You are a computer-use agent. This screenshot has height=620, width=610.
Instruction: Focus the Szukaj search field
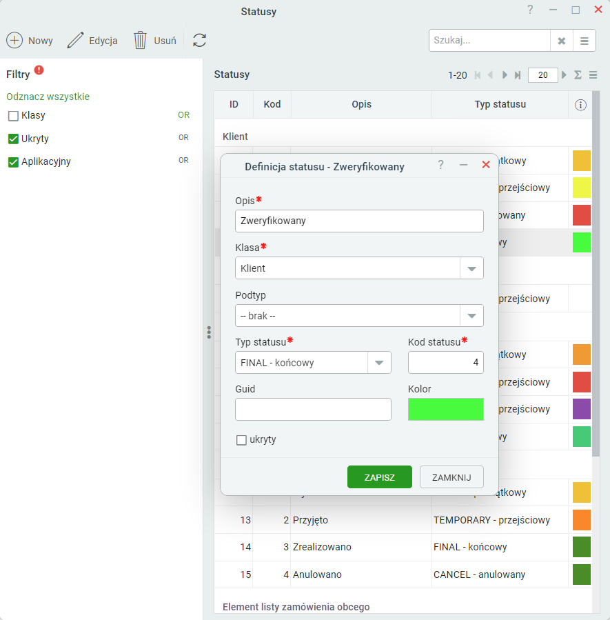[489, 40]
